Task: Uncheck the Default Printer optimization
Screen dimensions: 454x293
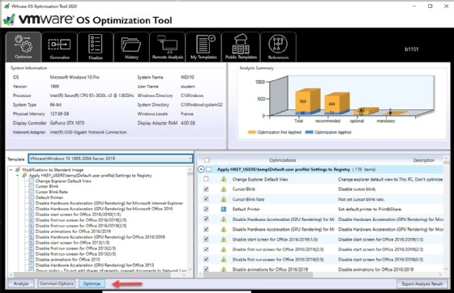Action: coord(206,209)
